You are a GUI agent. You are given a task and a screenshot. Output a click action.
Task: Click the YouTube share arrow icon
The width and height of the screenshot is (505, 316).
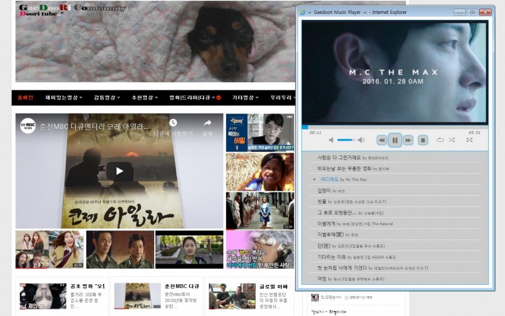pyautogui.click(x=207, y=123)
